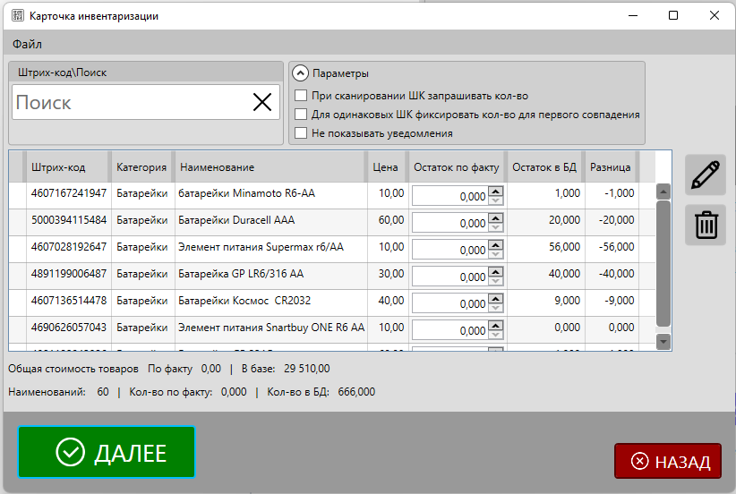Click the trash bin delete icon
The height and width of the screenshot is (494, 736).
click(x=706, y=225)
